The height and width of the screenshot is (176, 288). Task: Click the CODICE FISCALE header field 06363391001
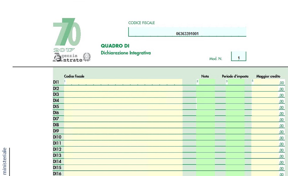click(187, 32)
